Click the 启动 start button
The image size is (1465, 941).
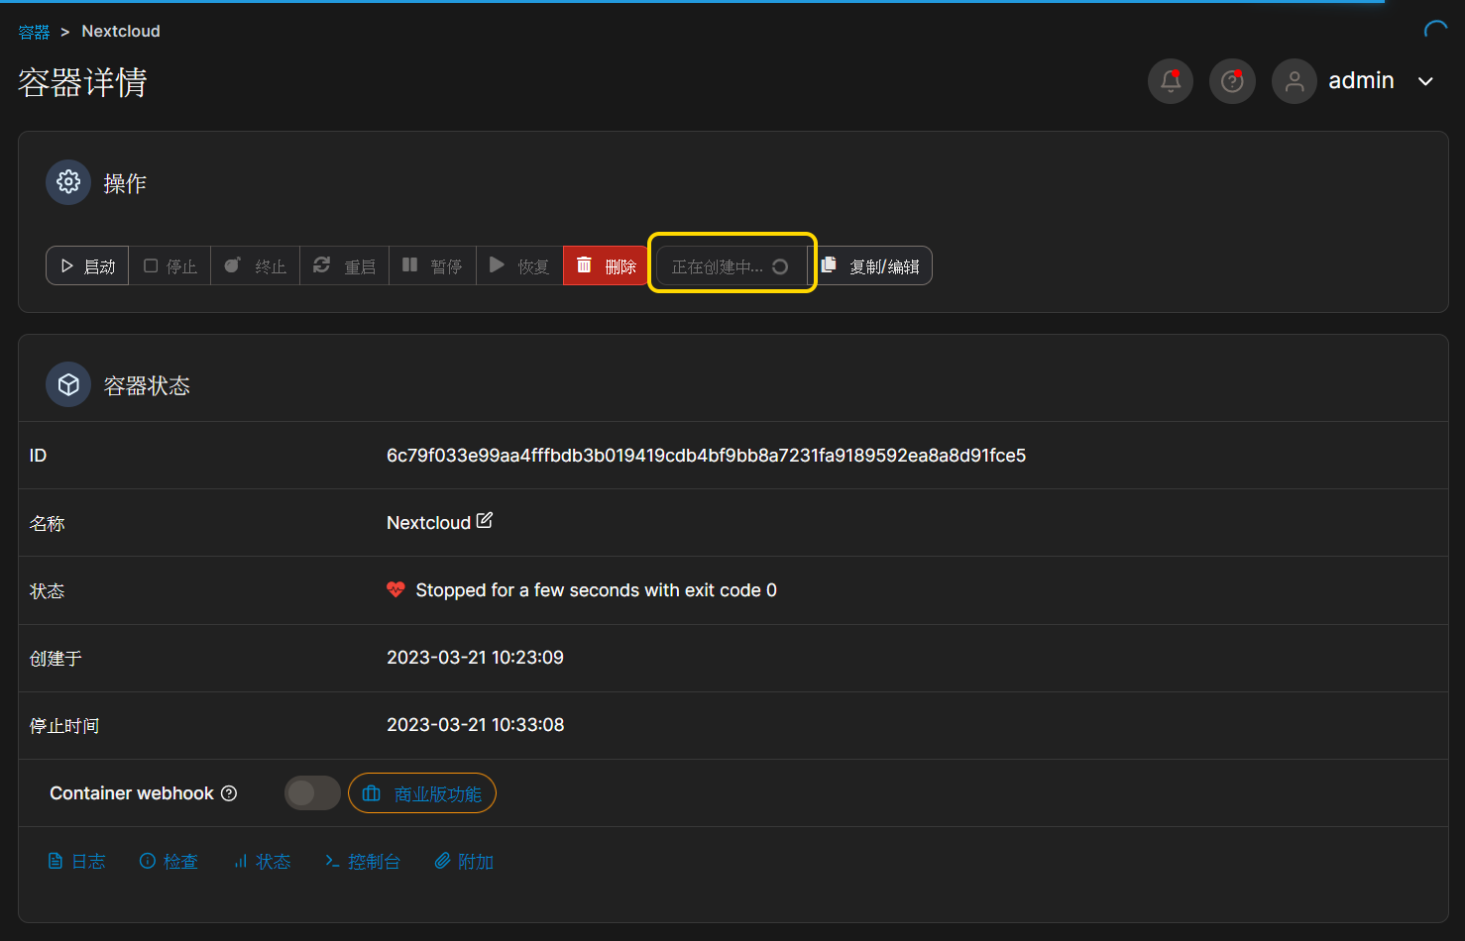[x=87, y=265]
